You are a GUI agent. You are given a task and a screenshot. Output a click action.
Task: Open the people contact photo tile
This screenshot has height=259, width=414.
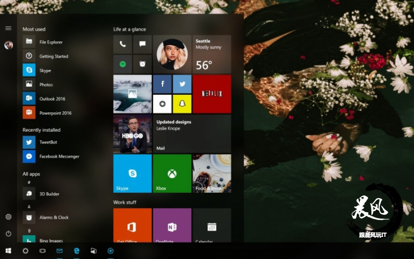point(172,54)
